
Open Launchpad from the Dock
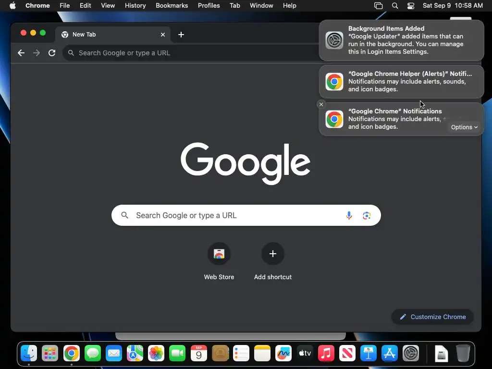pyautogui.click(x=50, y=353)
